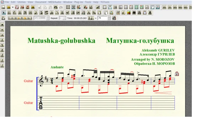Screen dimensions: 205x131
Task: Click the Play button
Action: [x=19, y=18]
